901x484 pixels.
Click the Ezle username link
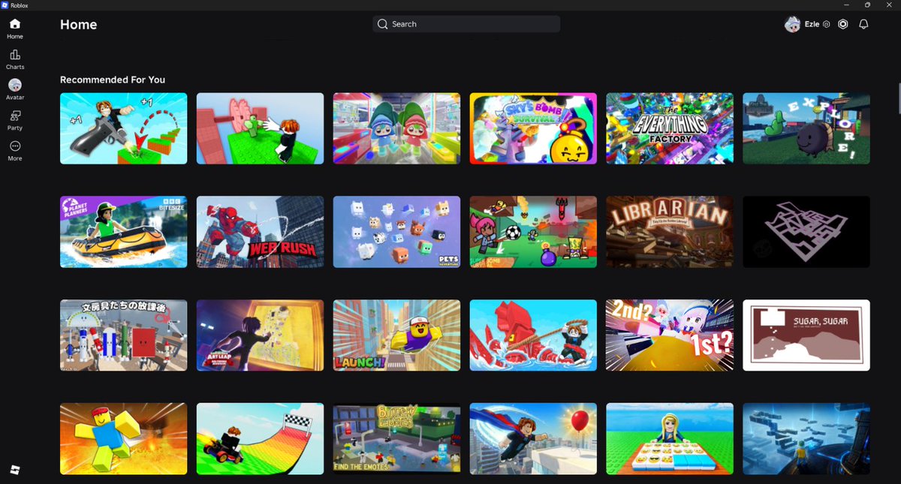coord(812,24)
